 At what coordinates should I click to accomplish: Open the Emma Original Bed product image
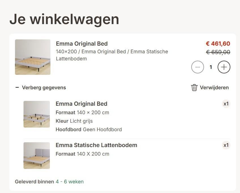coord(37,114)
